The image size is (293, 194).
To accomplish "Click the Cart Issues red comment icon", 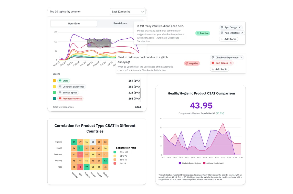I will (213, 63).
